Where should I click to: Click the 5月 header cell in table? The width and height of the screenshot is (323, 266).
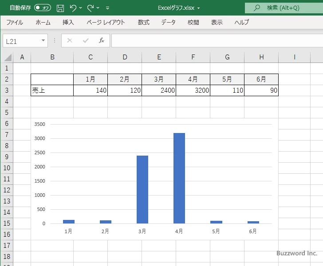pyautogui.click(x=227, y=79)
